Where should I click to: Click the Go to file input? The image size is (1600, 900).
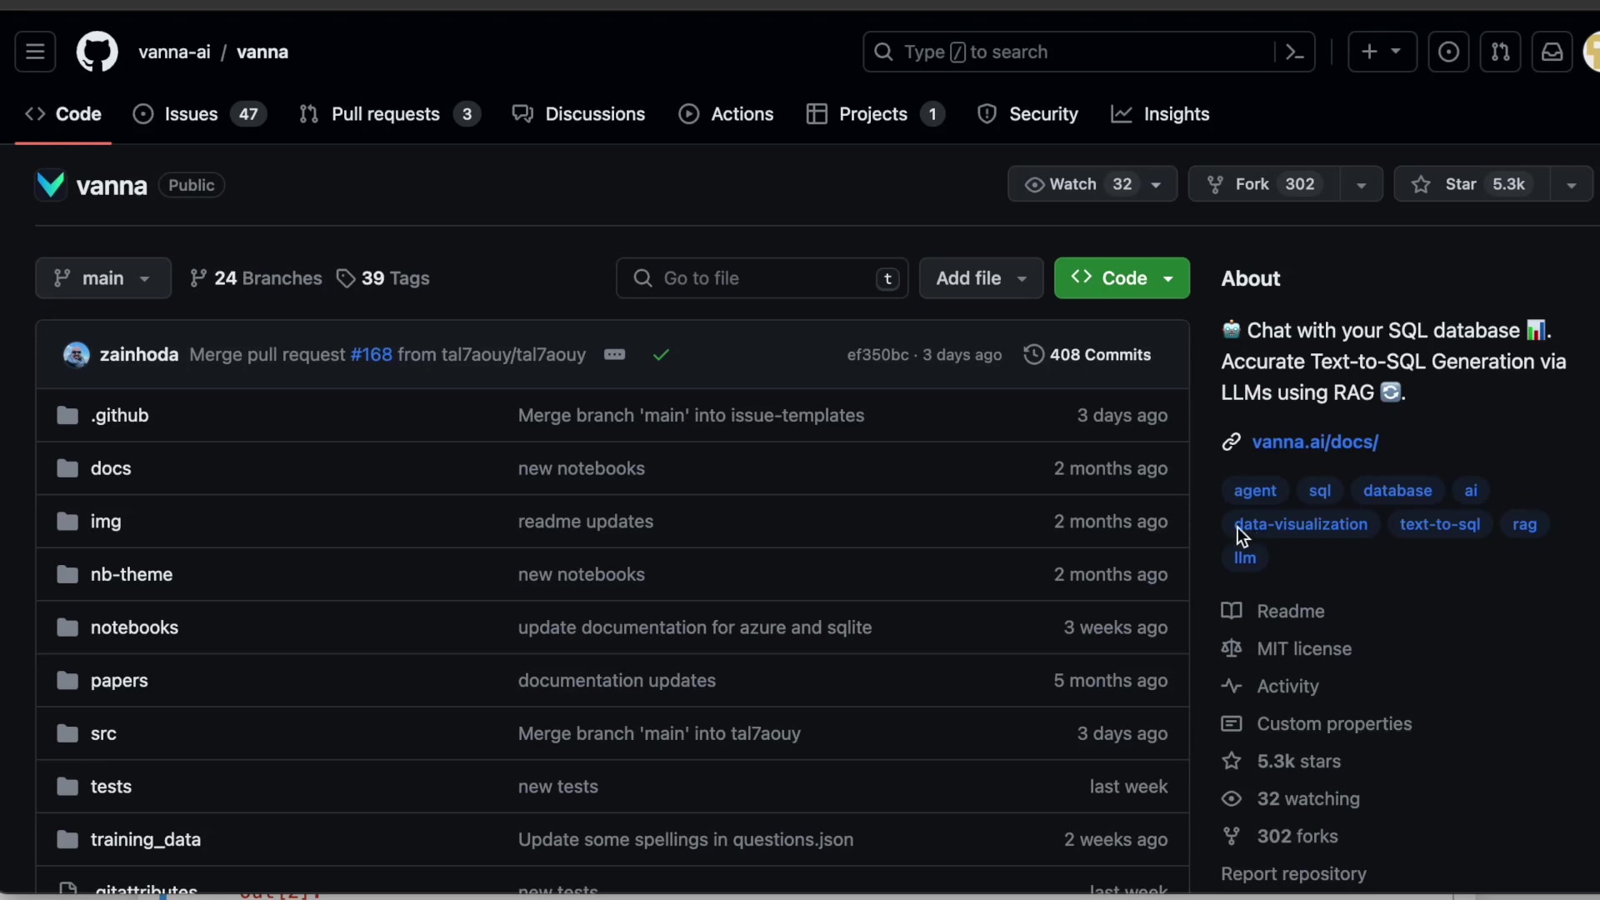762,278
